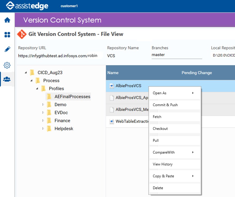This screenshot has width=235, height=197.
Task: Expand the Finance folder arrow
Action: click(x=43, y=120)
